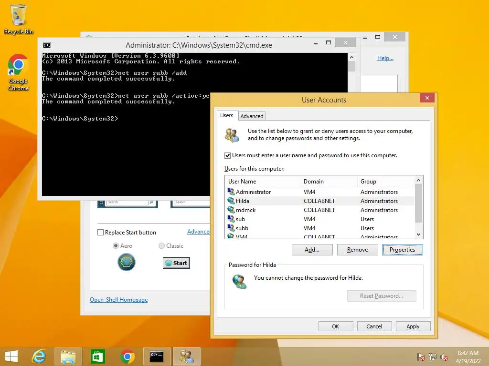
Task: Click the sub user icon in list
Action: 231,218
